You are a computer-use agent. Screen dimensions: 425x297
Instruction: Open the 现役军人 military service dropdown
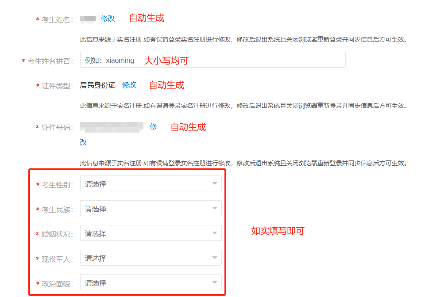click(x=146, y=258)
